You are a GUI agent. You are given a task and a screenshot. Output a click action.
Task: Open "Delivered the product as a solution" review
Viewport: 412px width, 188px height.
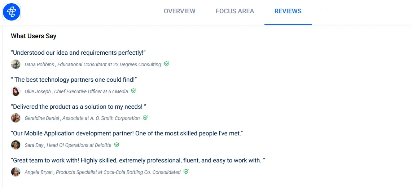tap(79, 107)
